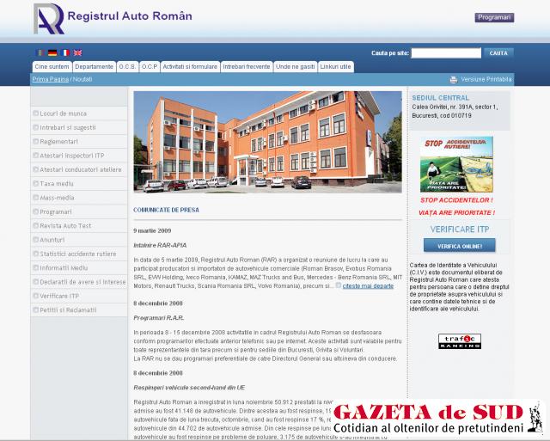
Task: Click the printer icon for printable version
Action: [454, 80]
